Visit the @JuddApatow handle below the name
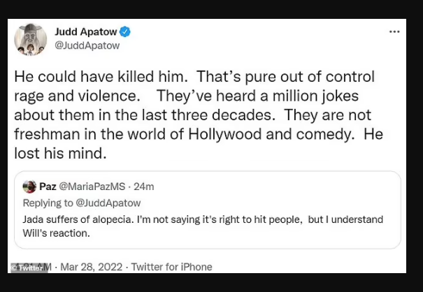Image resolution: width=423 pixels, height=292 pixels. pos(87,45)
